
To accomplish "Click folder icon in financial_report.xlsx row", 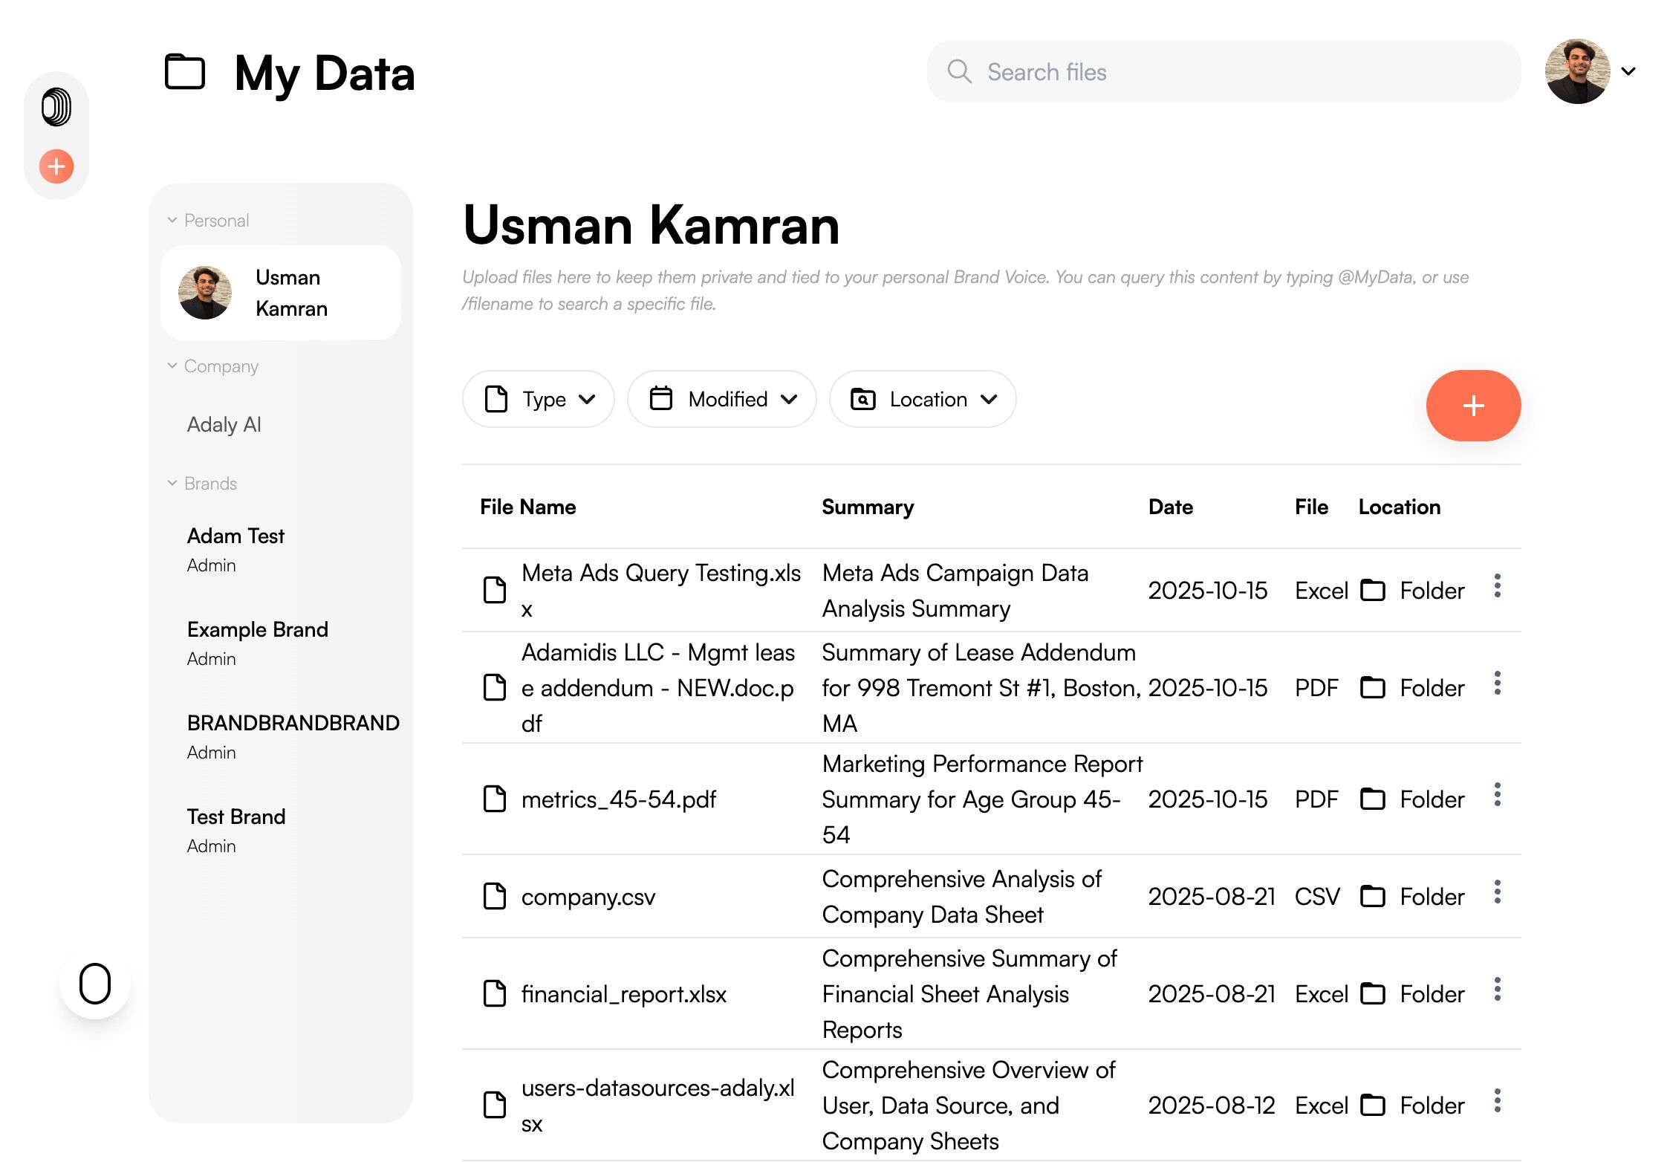I will pos(1372,994).
